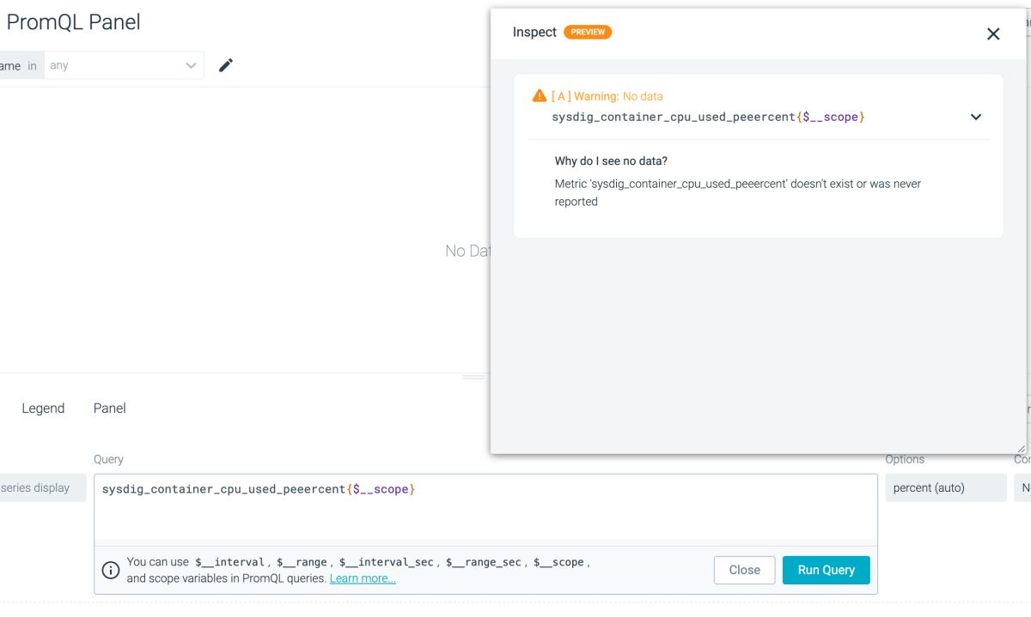Click the panel divider drag handle
1031x617 pixels.
[473, 377]
